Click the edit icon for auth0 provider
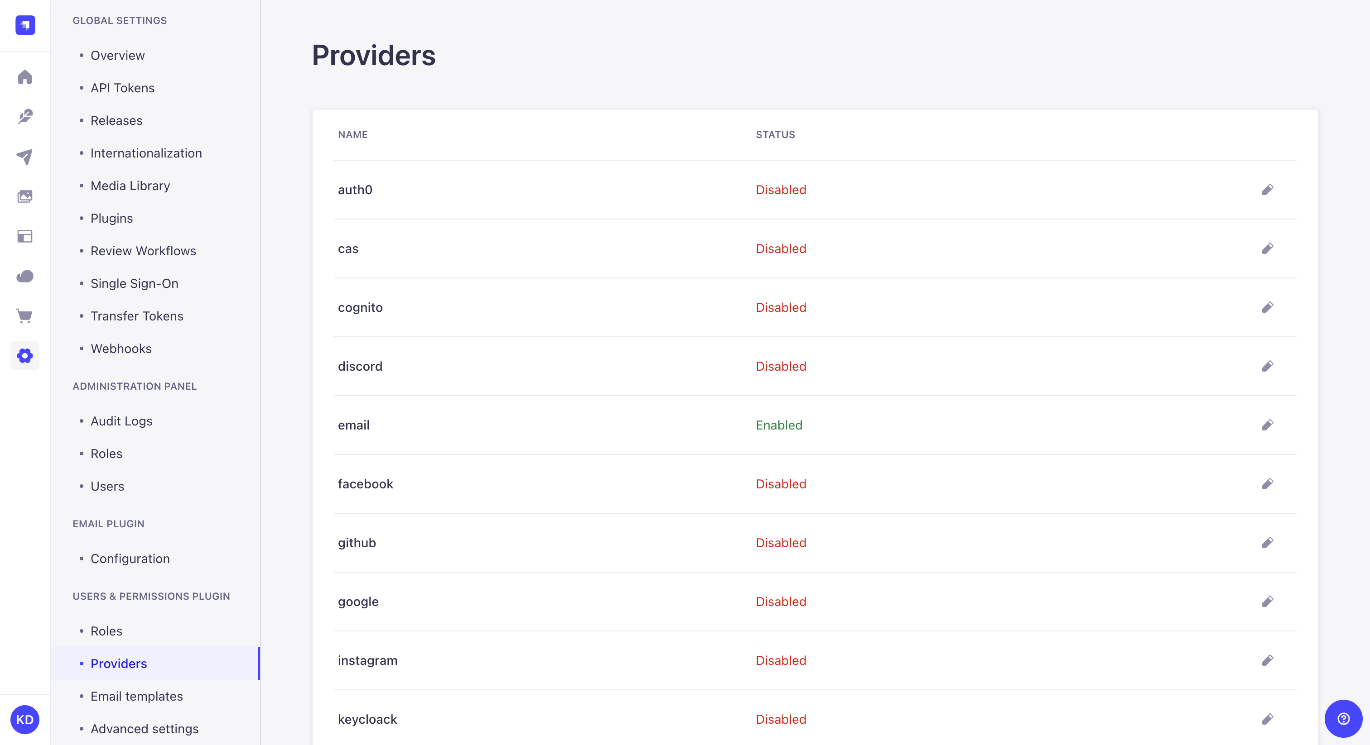The image size is (1370, 745). pyautogui.click(x=1268, y=189)
